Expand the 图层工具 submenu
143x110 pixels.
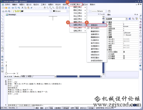(x=78, y=7)
